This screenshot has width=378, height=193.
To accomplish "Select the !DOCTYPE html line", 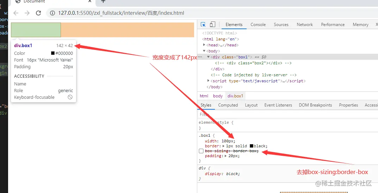I will (x=219, y=33).
